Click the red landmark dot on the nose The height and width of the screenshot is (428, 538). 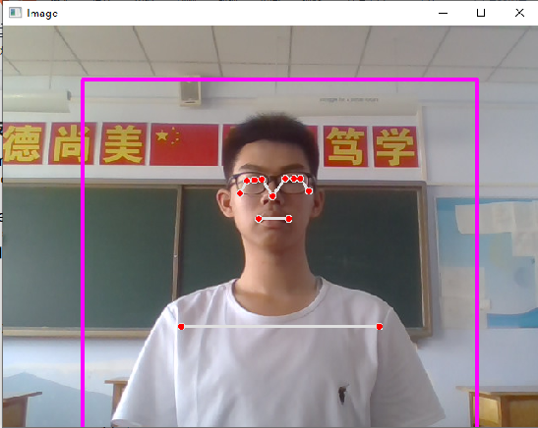272,196
